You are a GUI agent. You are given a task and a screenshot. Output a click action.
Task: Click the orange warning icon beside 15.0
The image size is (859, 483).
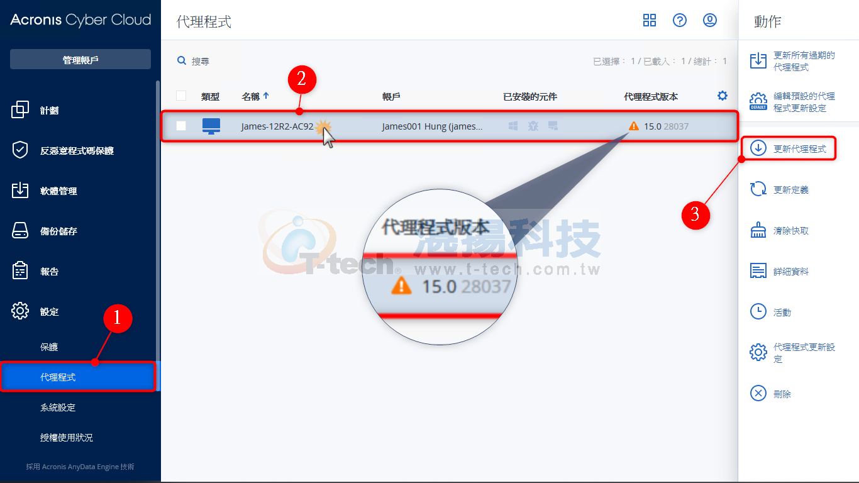(634, 126)
